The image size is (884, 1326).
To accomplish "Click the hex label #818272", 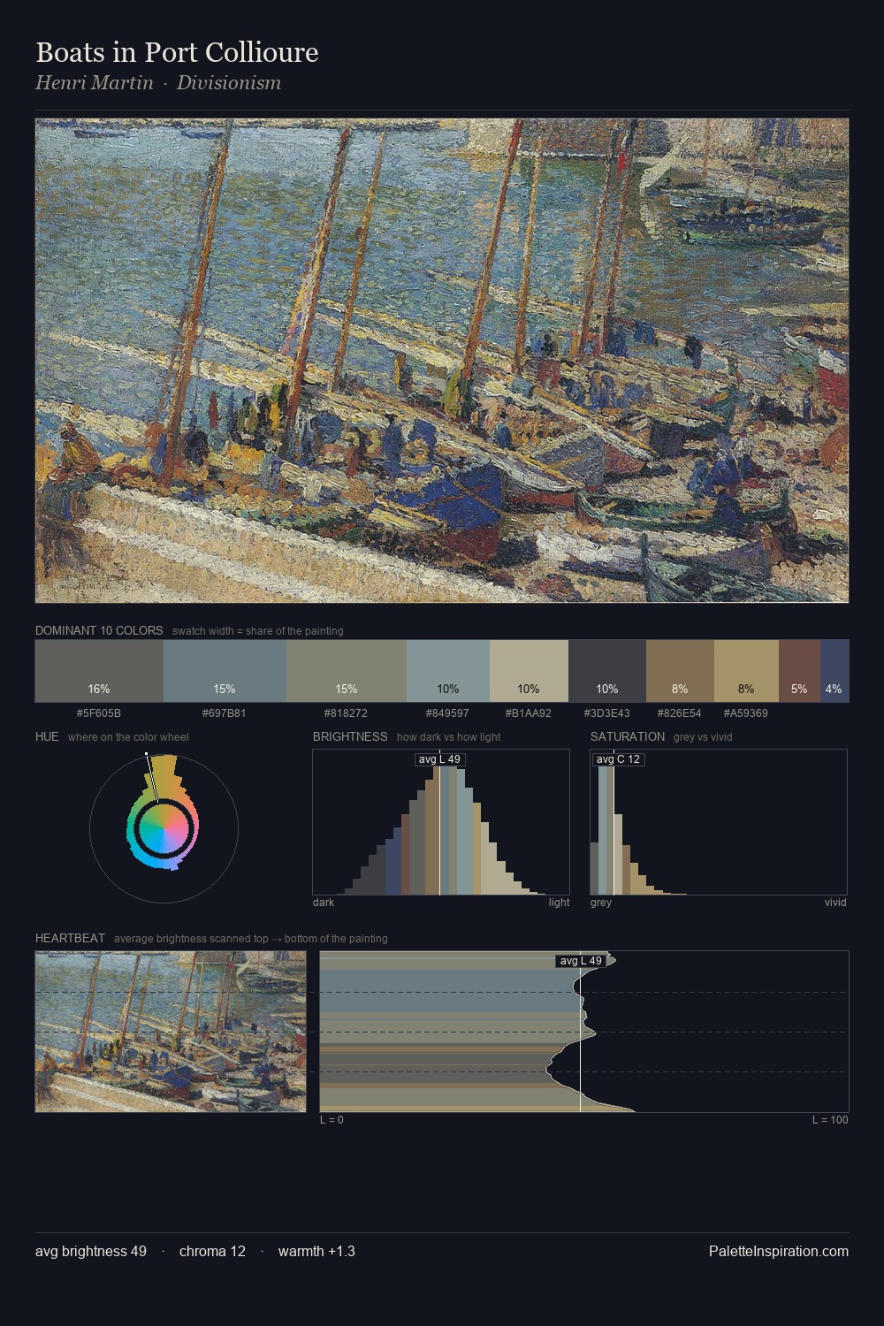I will tap(347, 713).
